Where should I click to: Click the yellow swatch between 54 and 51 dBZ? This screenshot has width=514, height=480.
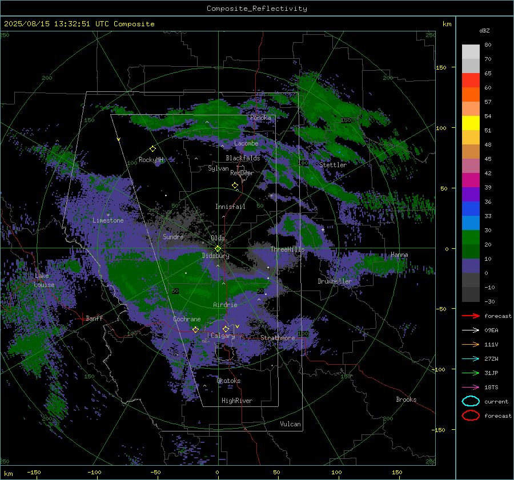[471, 123]
